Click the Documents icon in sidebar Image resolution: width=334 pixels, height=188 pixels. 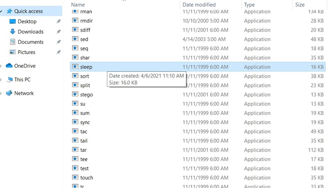(x=13, y=42)
